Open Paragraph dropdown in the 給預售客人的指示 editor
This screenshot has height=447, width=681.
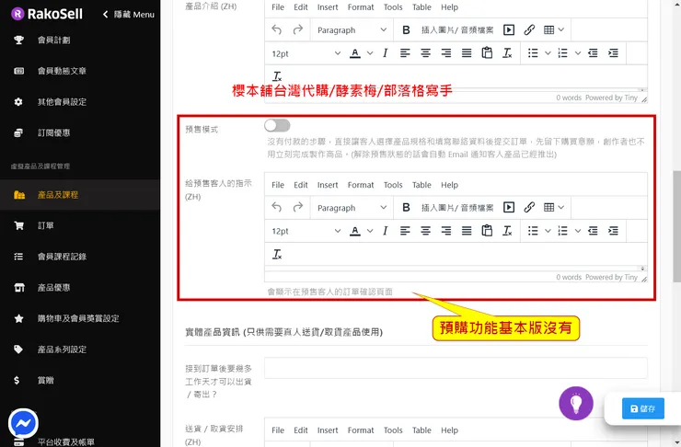tap(352, 208)
